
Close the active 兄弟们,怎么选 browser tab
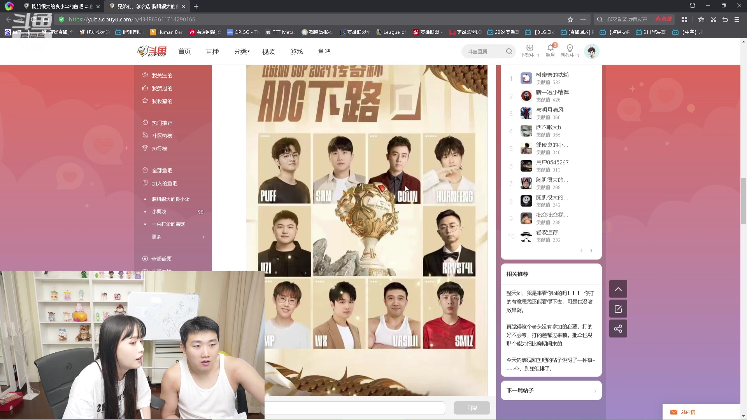(x=184, y=7)
